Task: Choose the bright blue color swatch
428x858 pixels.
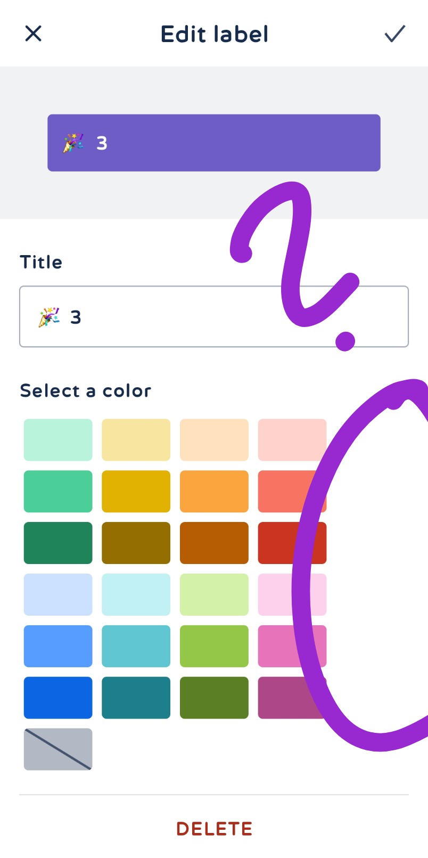Action: 58,697
